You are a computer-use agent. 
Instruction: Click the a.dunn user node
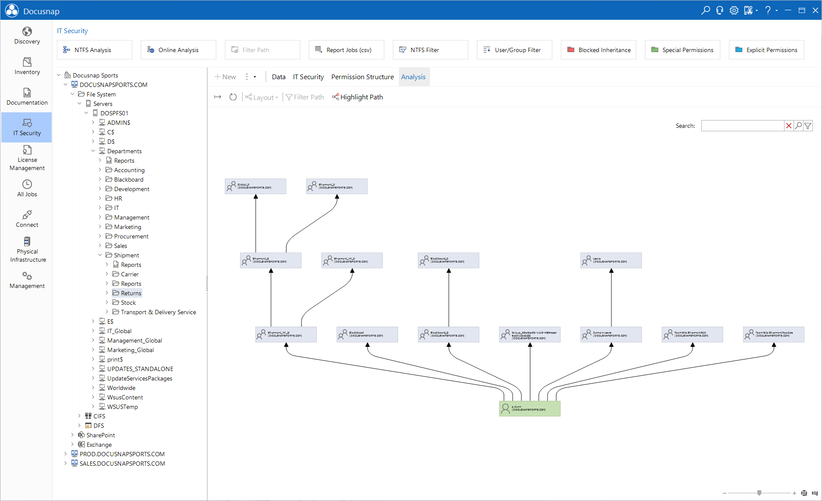point(529,408)
